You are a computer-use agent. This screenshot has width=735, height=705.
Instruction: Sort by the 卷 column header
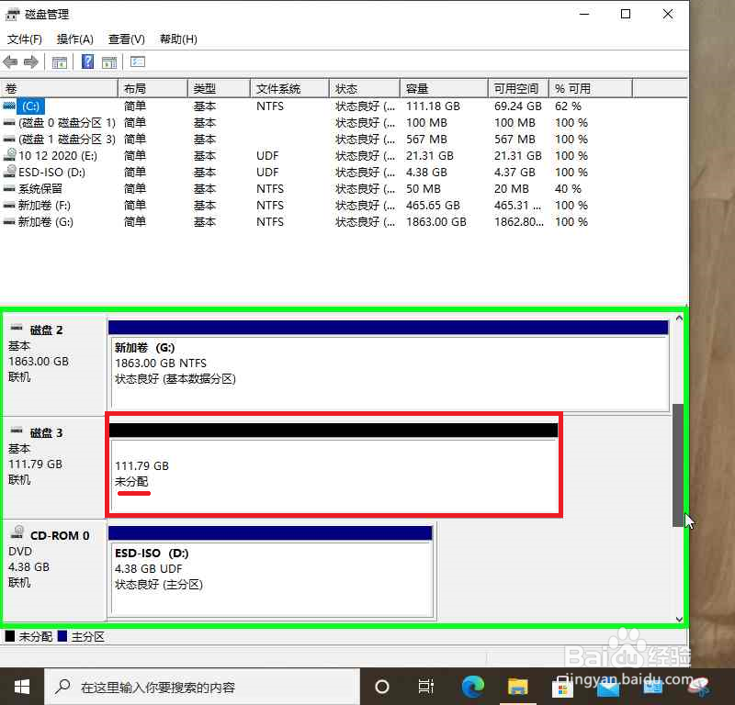click(x=59, y=88)
